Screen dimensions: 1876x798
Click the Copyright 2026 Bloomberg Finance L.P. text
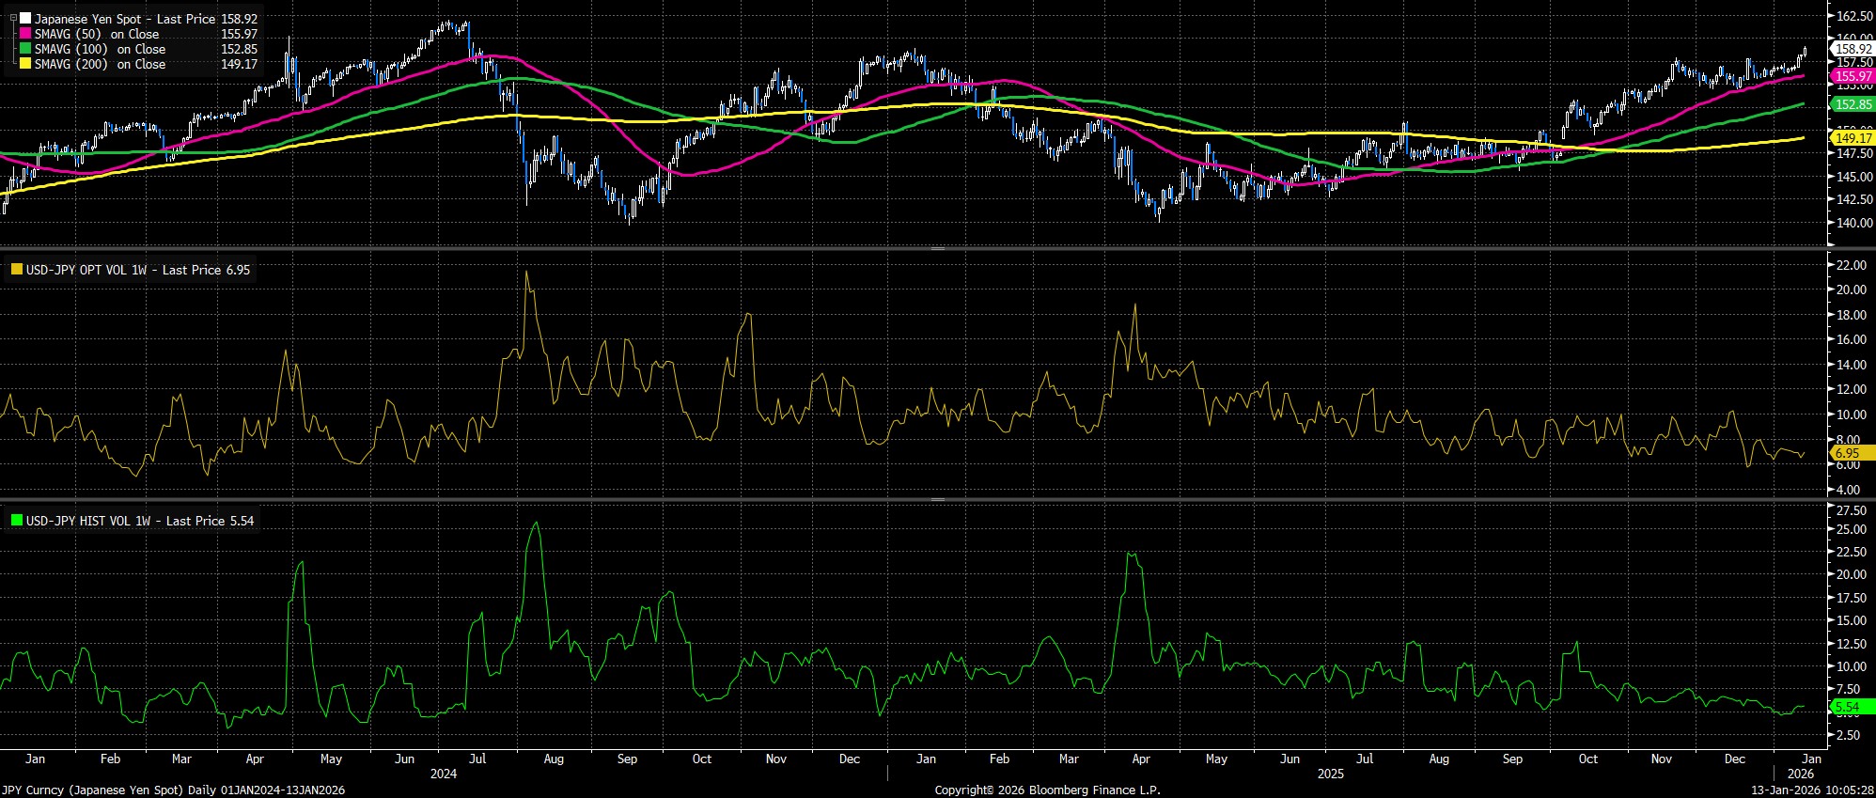pyautogui.click(x=1047, y=790)
